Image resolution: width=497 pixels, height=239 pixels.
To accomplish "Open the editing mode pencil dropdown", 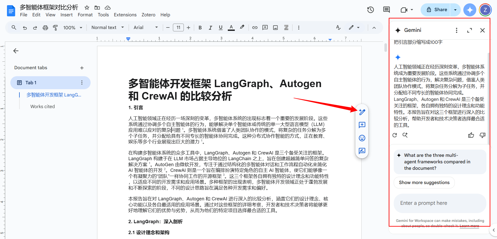I will pyautogui.click(x=354, y=27).
